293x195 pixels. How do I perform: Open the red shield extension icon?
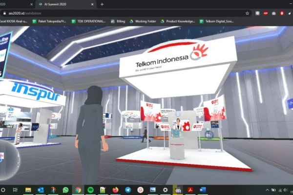click(x=282, y=13)
